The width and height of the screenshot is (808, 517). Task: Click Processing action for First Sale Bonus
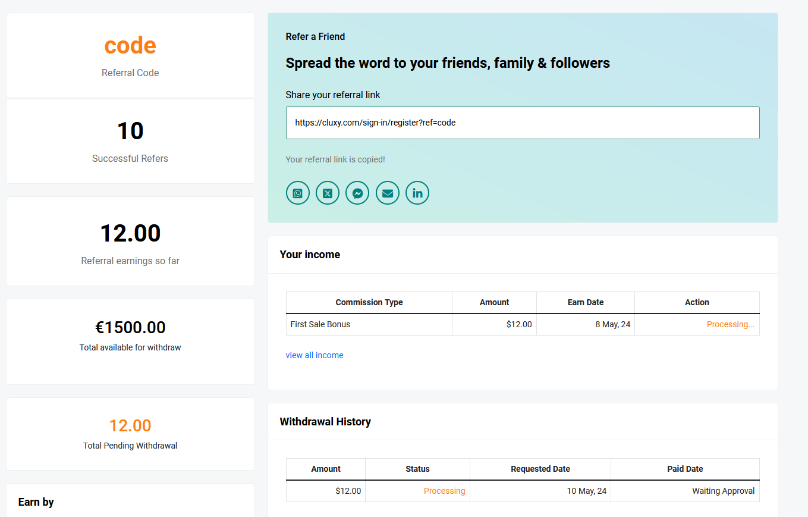(730, 324)
